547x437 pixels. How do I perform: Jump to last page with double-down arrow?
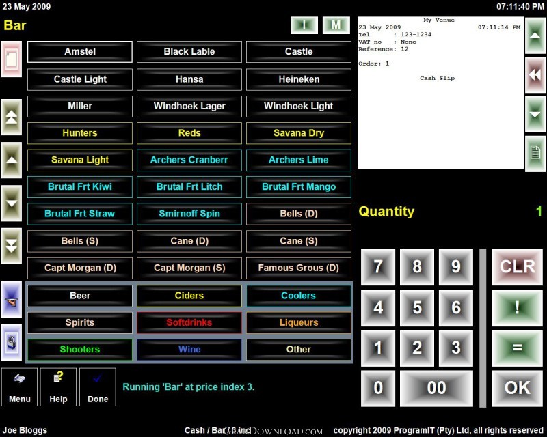pyautogui.click(x=12, y=246)
